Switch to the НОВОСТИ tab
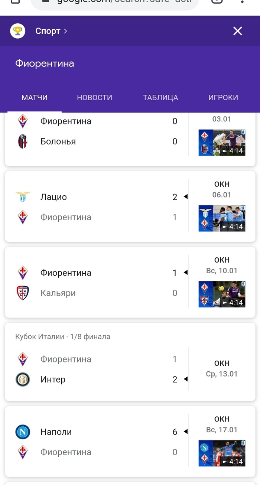260x485 pixels. point(94,97)
